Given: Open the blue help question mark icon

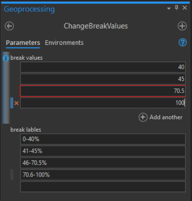Looking at the screenshot, I should (x=183, y=42).
